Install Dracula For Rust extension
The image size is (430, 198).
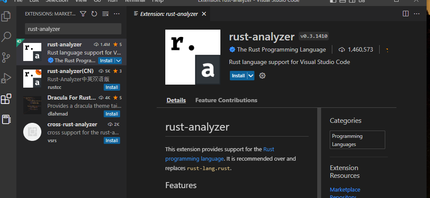tap(112, 114)
